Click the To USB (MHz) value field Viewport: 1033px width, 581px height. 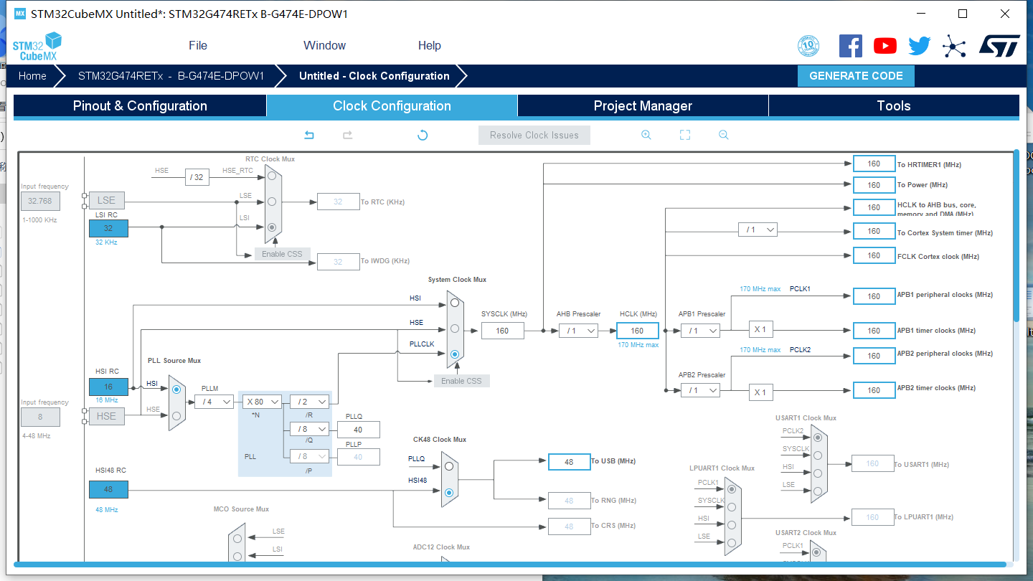click(x=569, y=462)
